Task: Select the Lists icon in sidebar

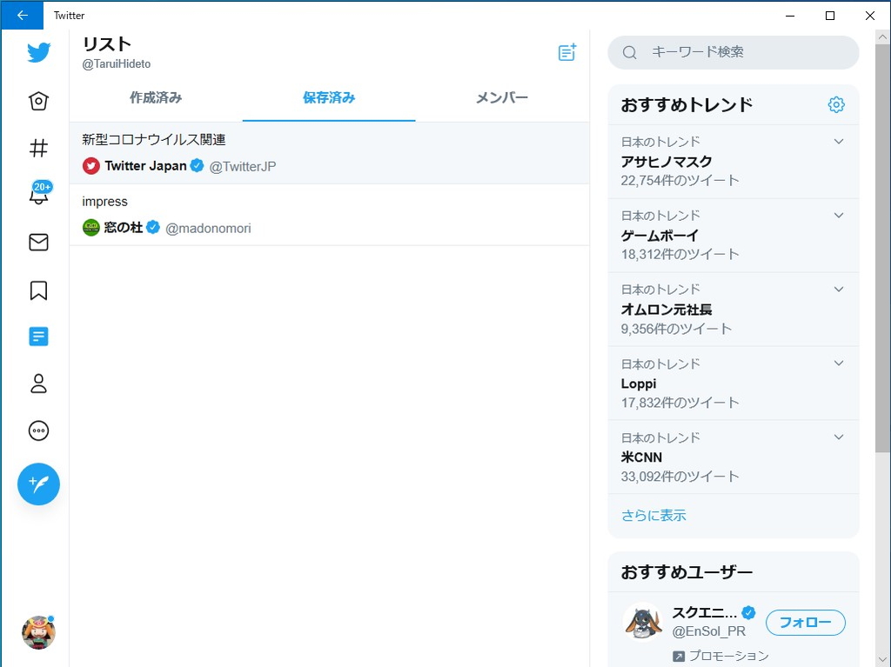Action: click(38, 336)
